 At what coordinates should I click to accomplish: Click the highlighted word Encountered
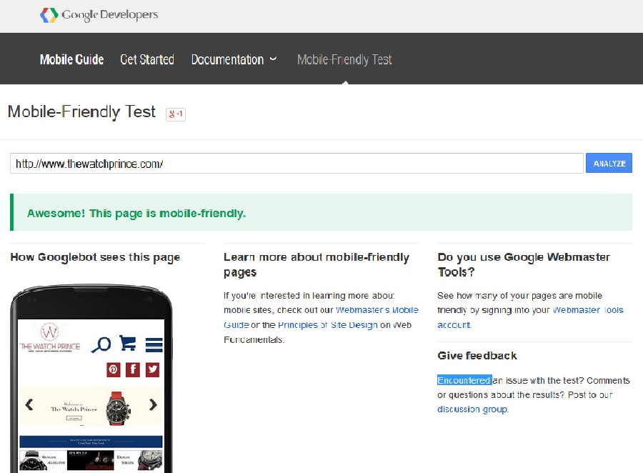pyautogui.click(x=464, y=380)
